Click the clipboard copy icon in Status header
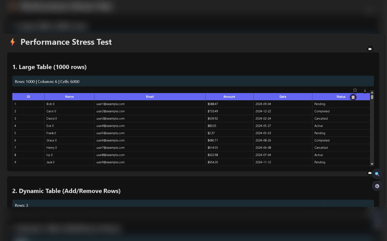387x241 pixels. [353, 97]
